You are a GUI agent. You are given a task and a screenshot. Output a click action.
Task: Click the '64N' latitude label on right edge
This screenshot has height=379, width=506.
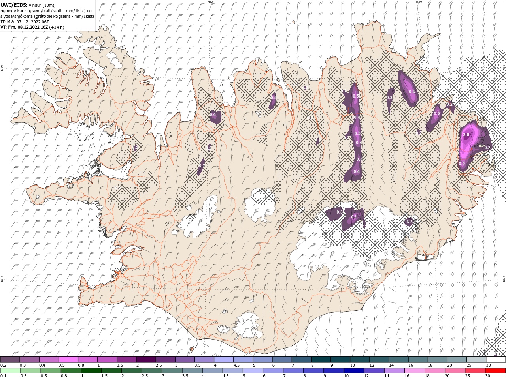[x=504, y=279]
